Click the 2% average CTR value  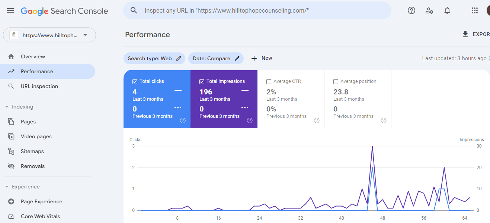[x=271, y=92]
